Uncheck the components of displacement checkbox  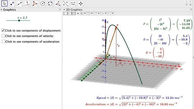pos(3,30)
